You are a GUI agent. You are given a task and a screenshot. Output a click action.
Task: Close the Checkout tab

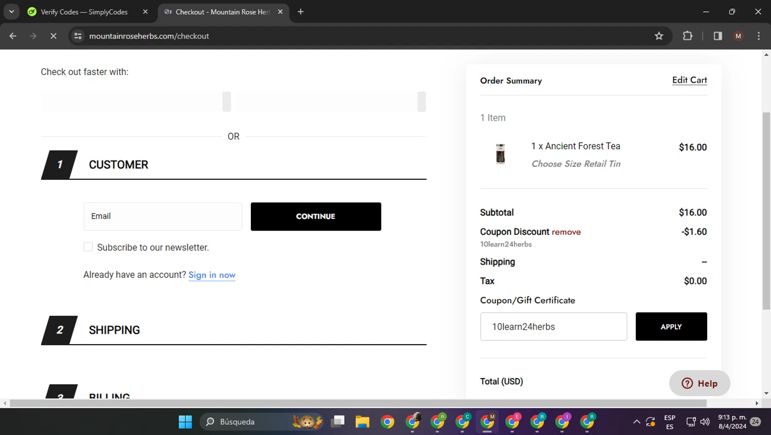[280, 12]
